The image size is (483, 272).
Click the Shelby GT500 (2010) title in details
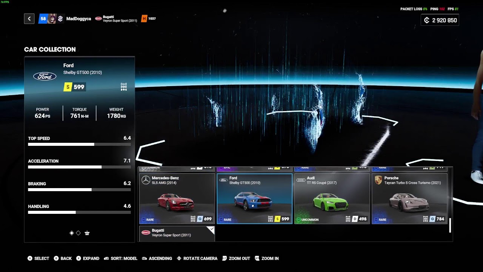83,73
